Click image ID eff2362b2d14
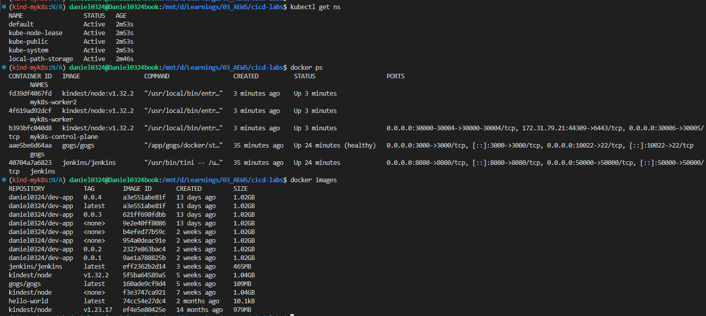Screen dimensions: 706x316 pos(144,267)
